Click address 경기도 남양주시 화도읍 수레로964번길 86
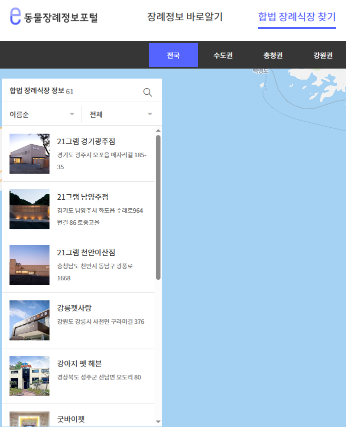The height and width of the screenshot is (427, 346). tap(100, 216)
